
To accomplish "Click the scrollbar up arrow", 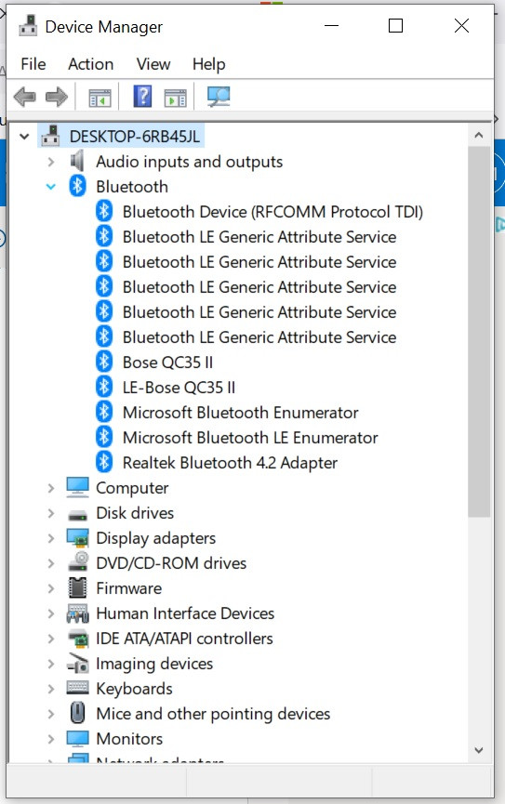I will point(479,136).
